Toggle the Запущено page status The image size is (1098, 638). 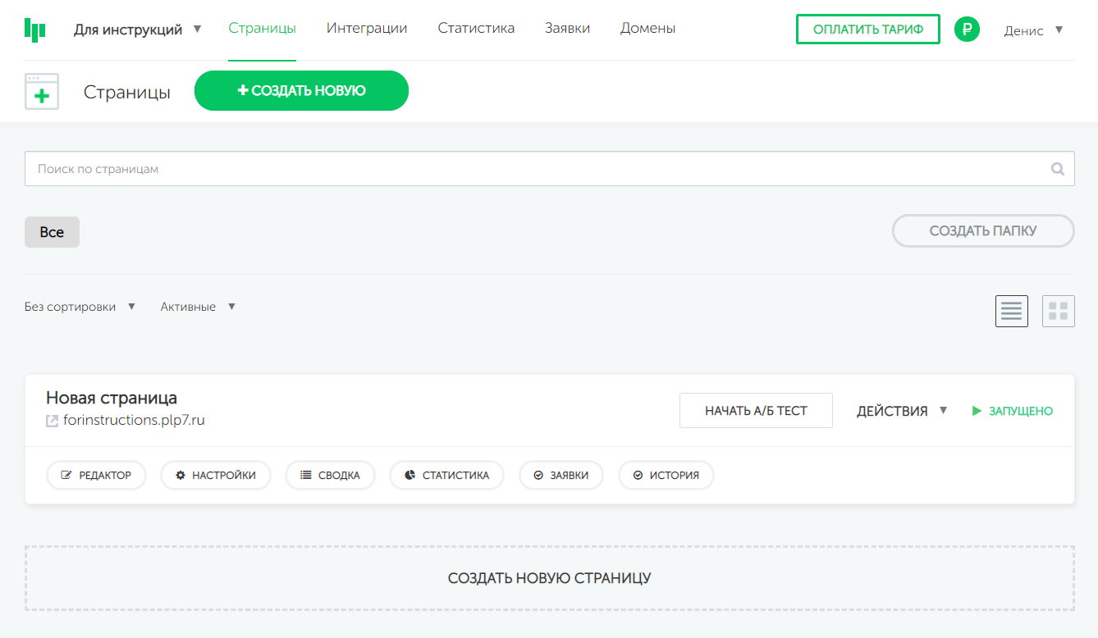point(1013,411)
